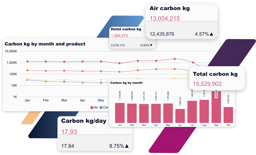Click the Jan data point on the top red line
The height and width of the screenshot is (155, 256).
pyautogui.click(x=27, y=62)
